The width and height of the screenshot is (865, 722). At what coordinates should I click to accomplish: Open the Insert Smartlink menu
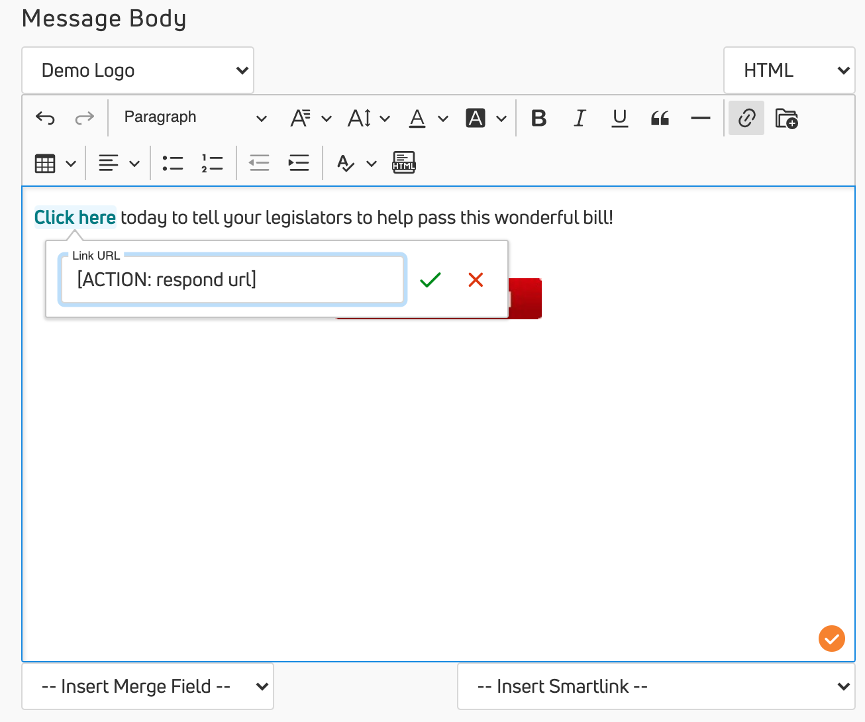656,686
